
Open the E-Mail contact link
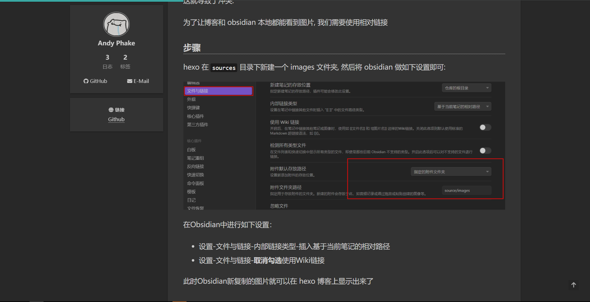tap(138, 81)
